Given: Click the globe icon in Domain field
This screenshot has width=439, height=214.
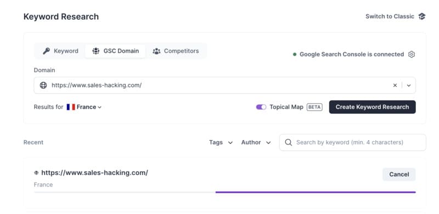Looking at the screenshot, I should [43, 85].
